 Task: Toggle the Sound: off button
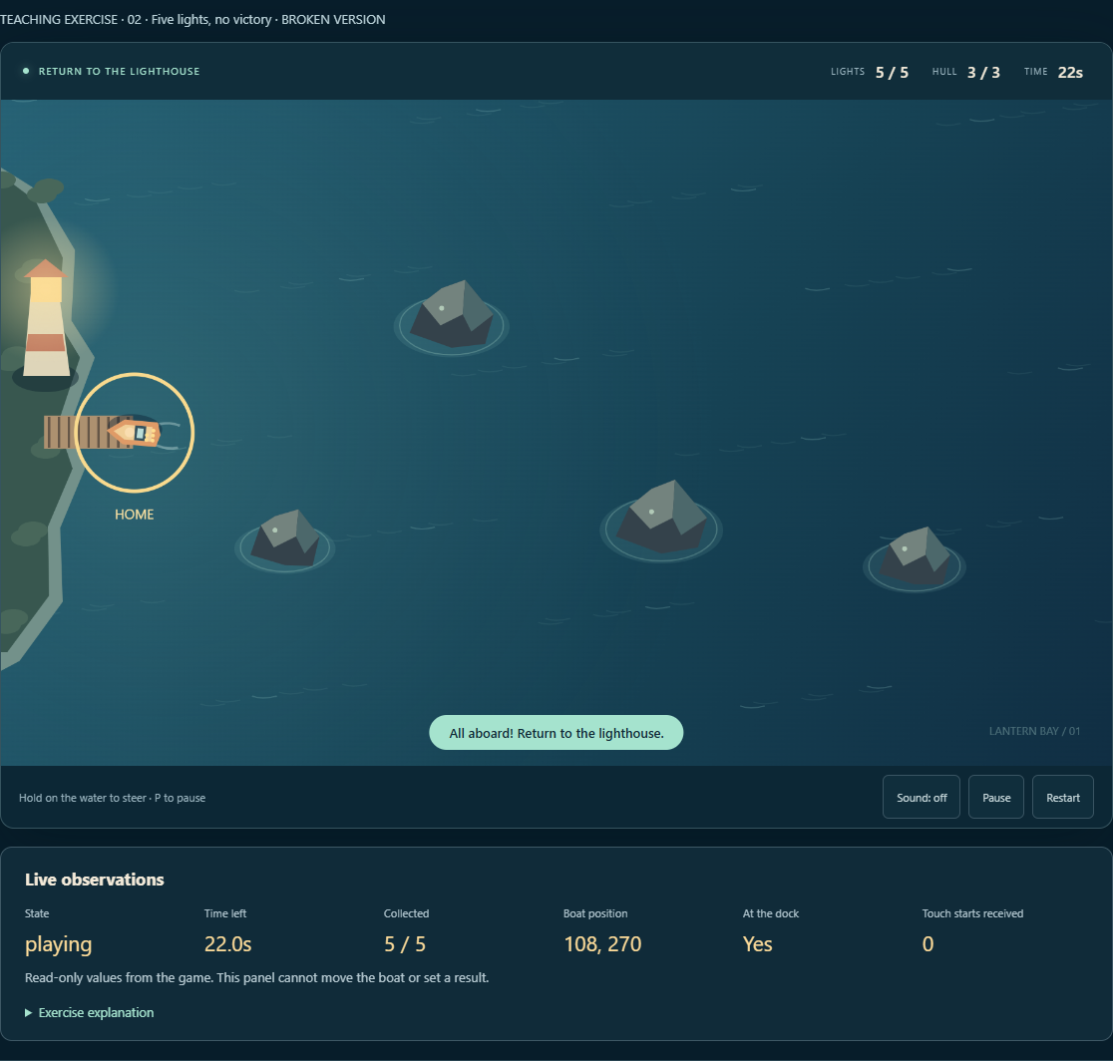coord(922,797)
